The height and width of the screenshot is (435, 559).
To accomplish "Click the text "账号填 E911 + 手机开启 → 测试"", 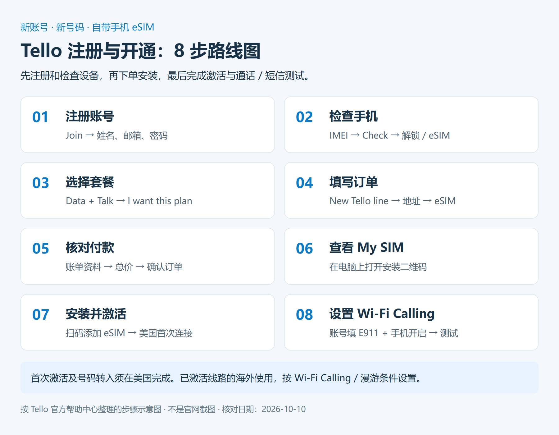I will click(393, 333).
